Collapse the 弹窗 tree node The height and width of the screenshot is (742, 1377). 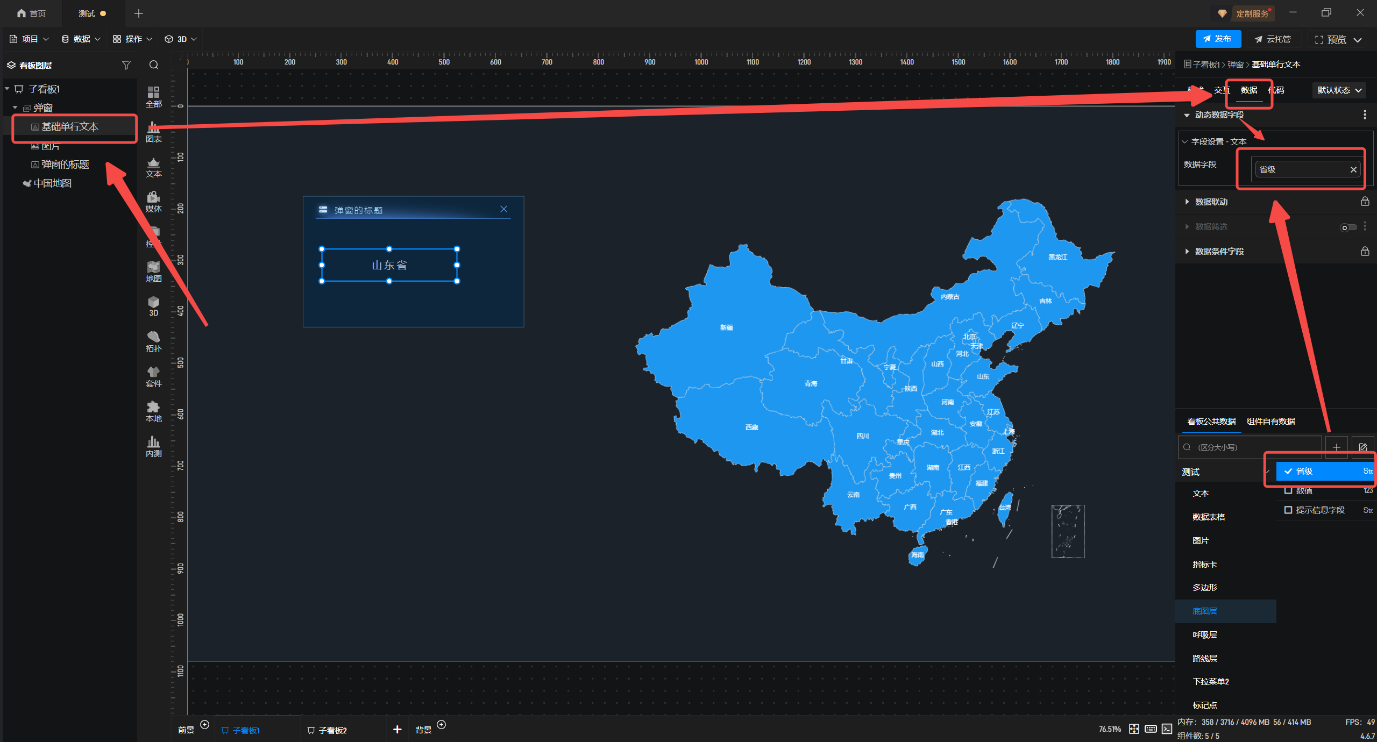click(15, 108)
